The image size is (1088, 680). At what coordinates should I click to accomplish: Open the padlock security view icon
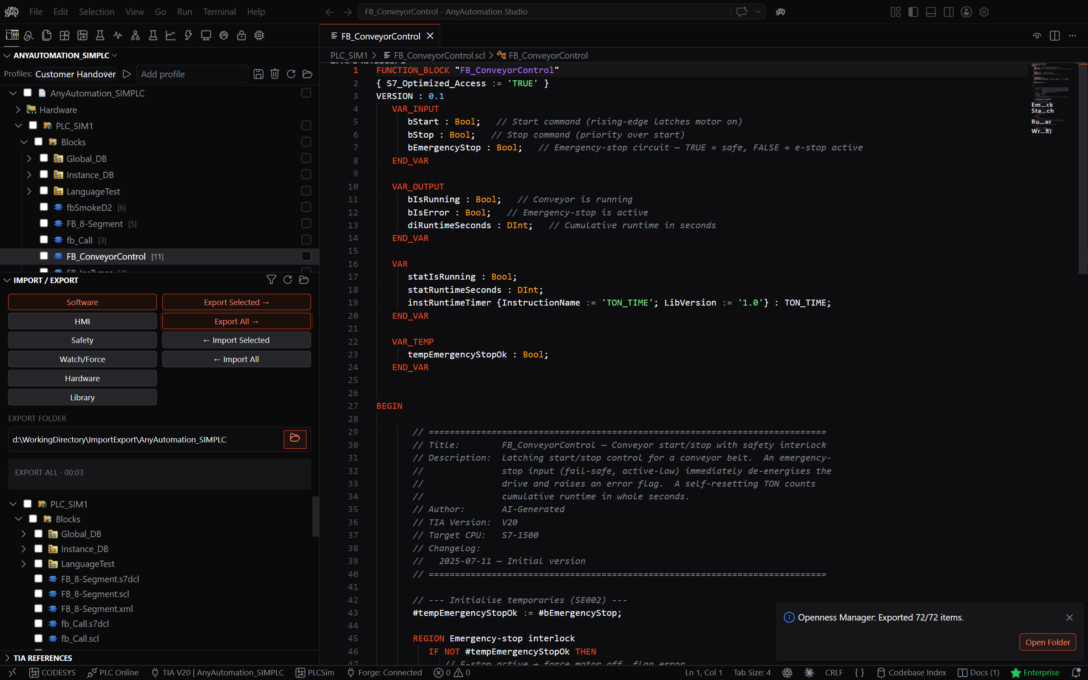point(241,35)
